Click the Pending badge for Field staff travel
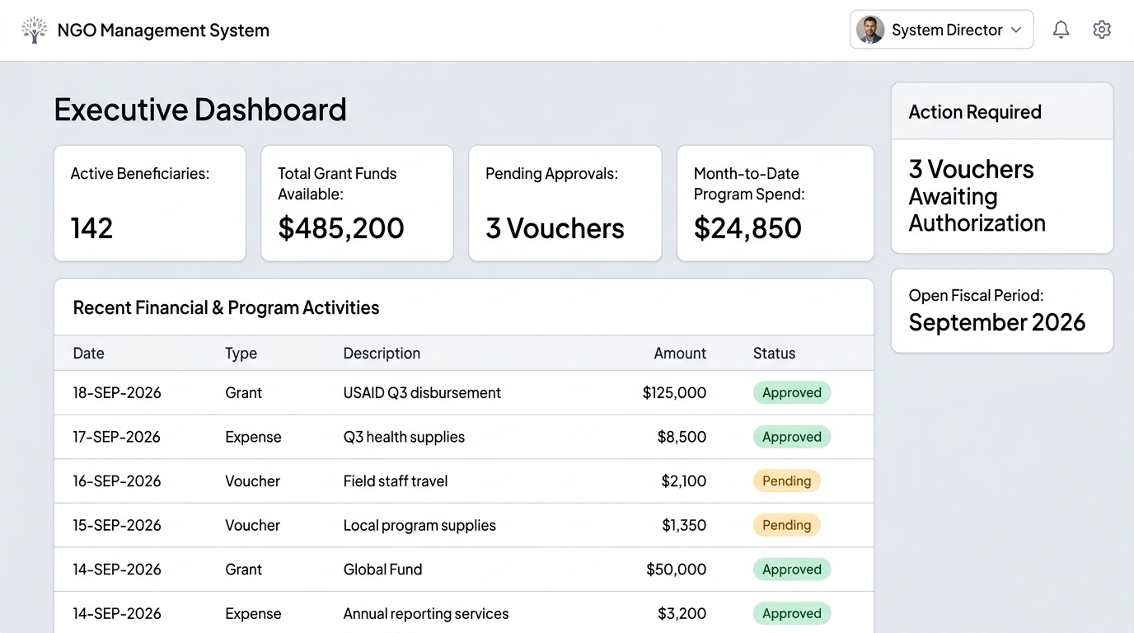The height and width of the screenshot is (633, 1134). (x=787, y=481)
